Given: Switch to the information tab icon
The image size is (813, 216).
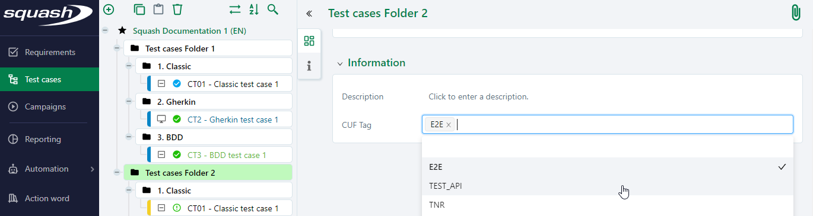Looking at the screenshot, I should coord(309,66).
